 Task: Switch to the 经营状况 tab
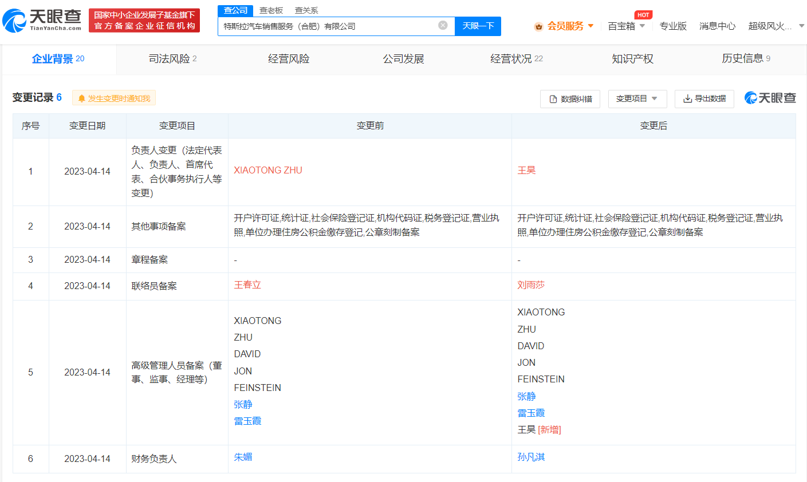pos(517,59)
